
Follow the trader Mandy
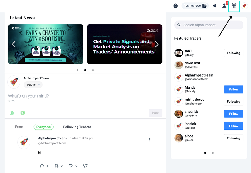pos(233,89)
